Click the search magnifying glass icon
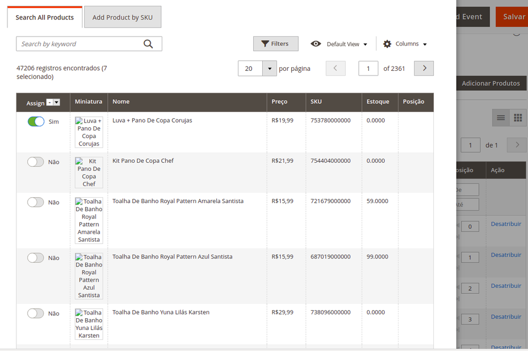 (148, 44)
